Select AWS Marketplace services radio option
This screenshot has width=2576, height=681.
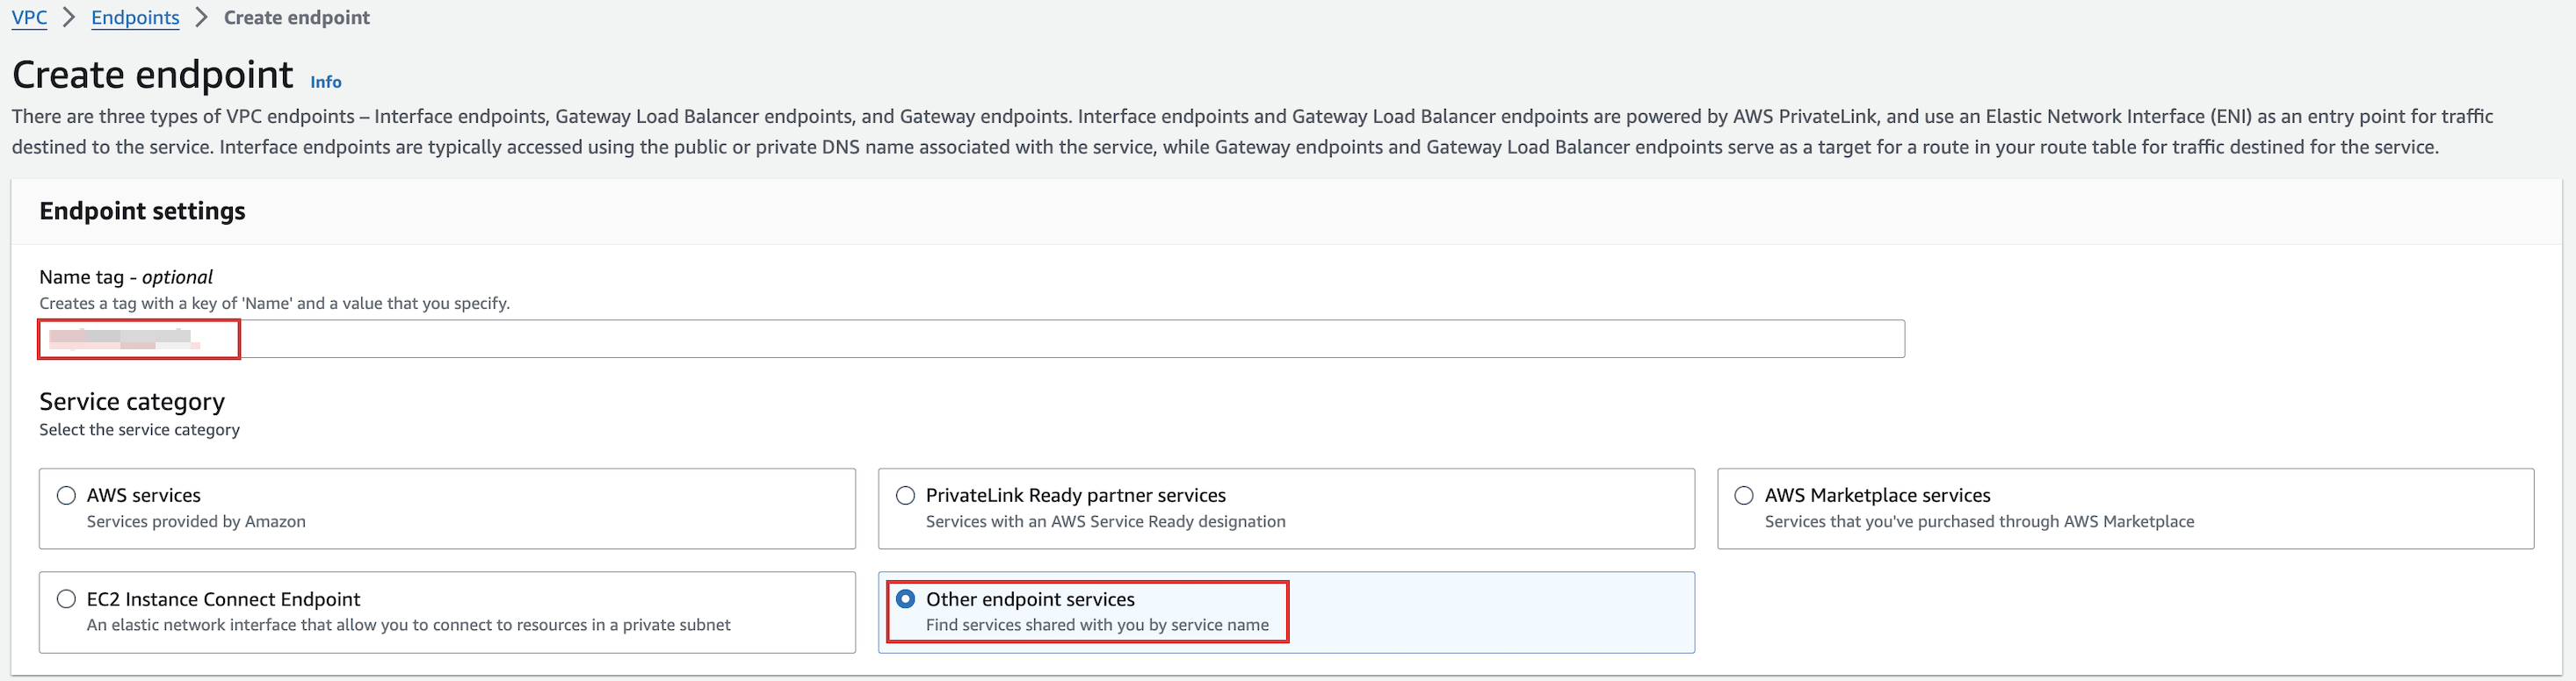(x=1744, y=495)
